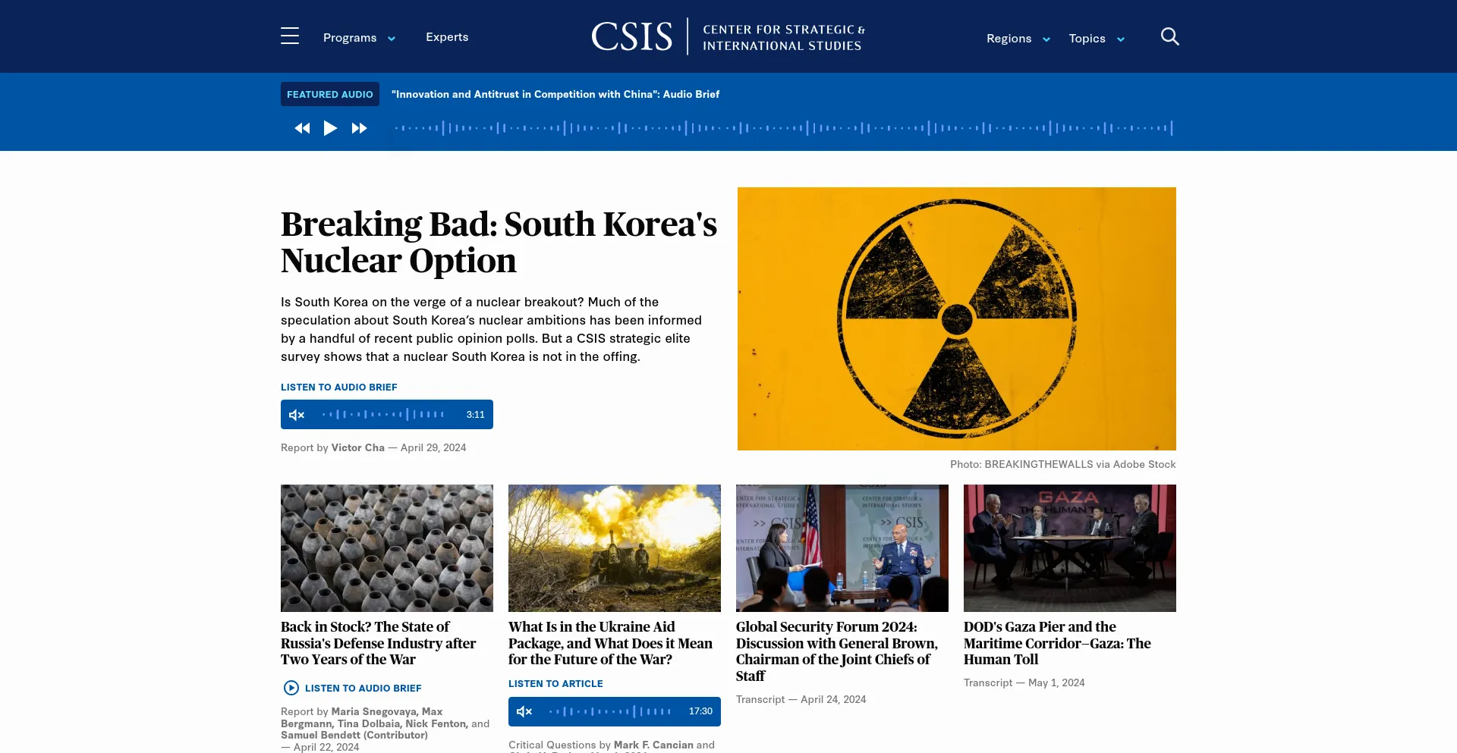Image resolution: width=1457 pixels, height=753 pixels.
Task: Open Global Security Forum 2024 transcript title
Action: 837,651
